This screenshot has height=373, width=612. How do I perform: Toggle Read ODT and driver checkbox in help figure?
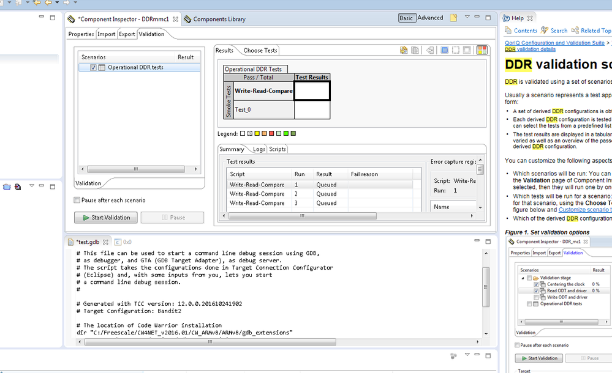(536, 291)
